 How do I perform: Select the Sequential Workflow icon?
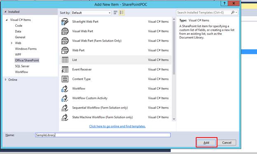coord(65,108)
